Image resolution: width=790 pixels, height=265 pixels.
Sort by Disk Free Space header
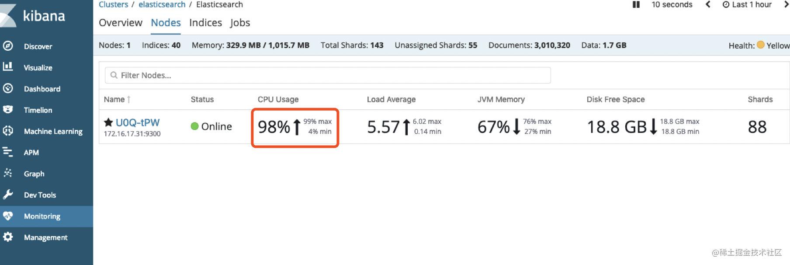pos(616,100)
